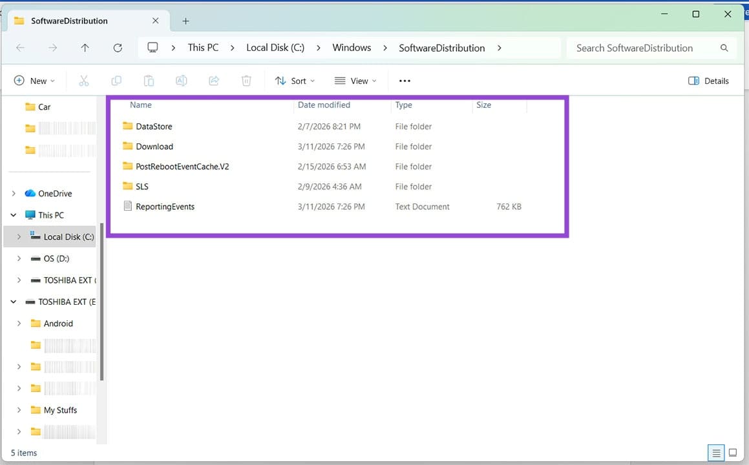Screen dimensions: 749x465
Task: Click the See more ellipsis menu
Action: (x=405, y=80)
